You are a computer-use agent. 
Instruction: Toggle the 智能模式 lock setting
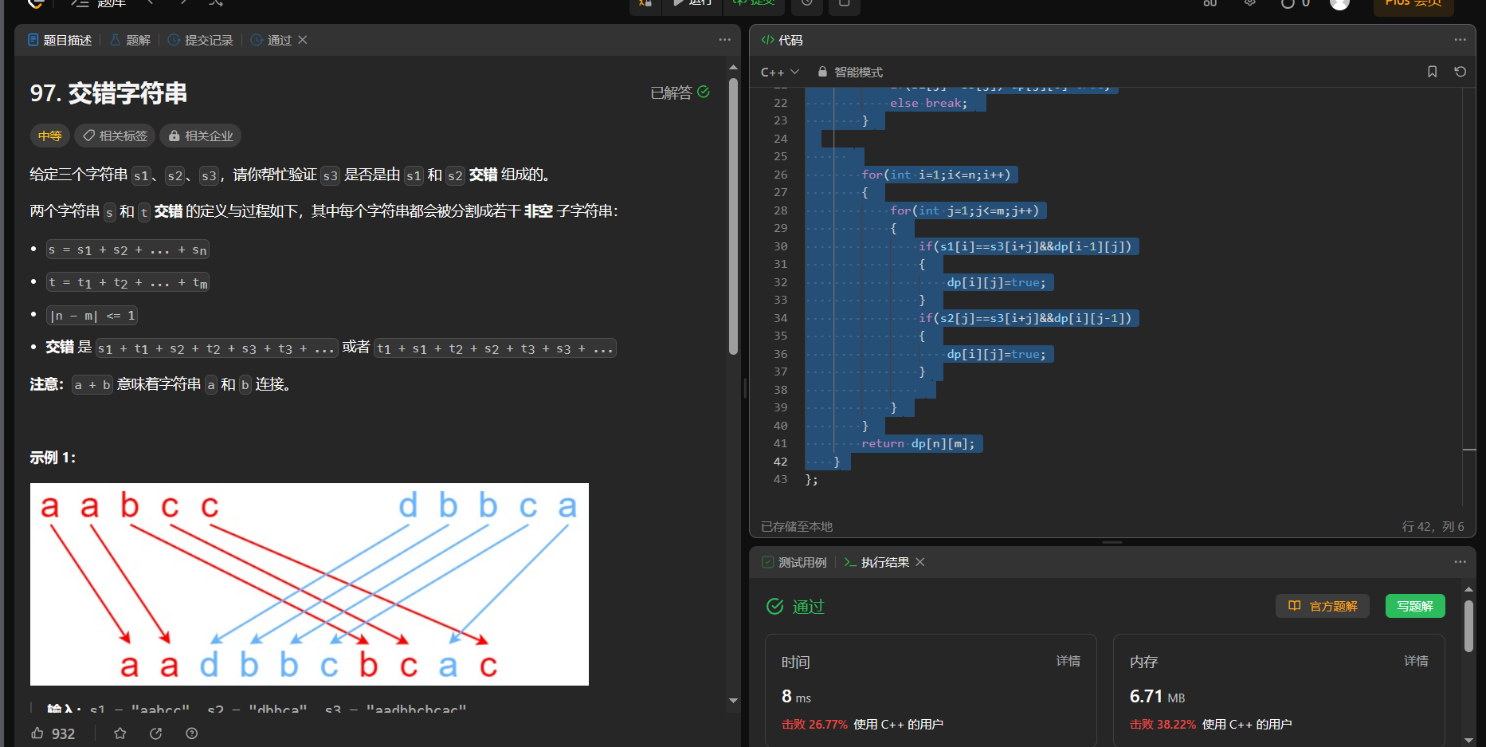[850, 72]
